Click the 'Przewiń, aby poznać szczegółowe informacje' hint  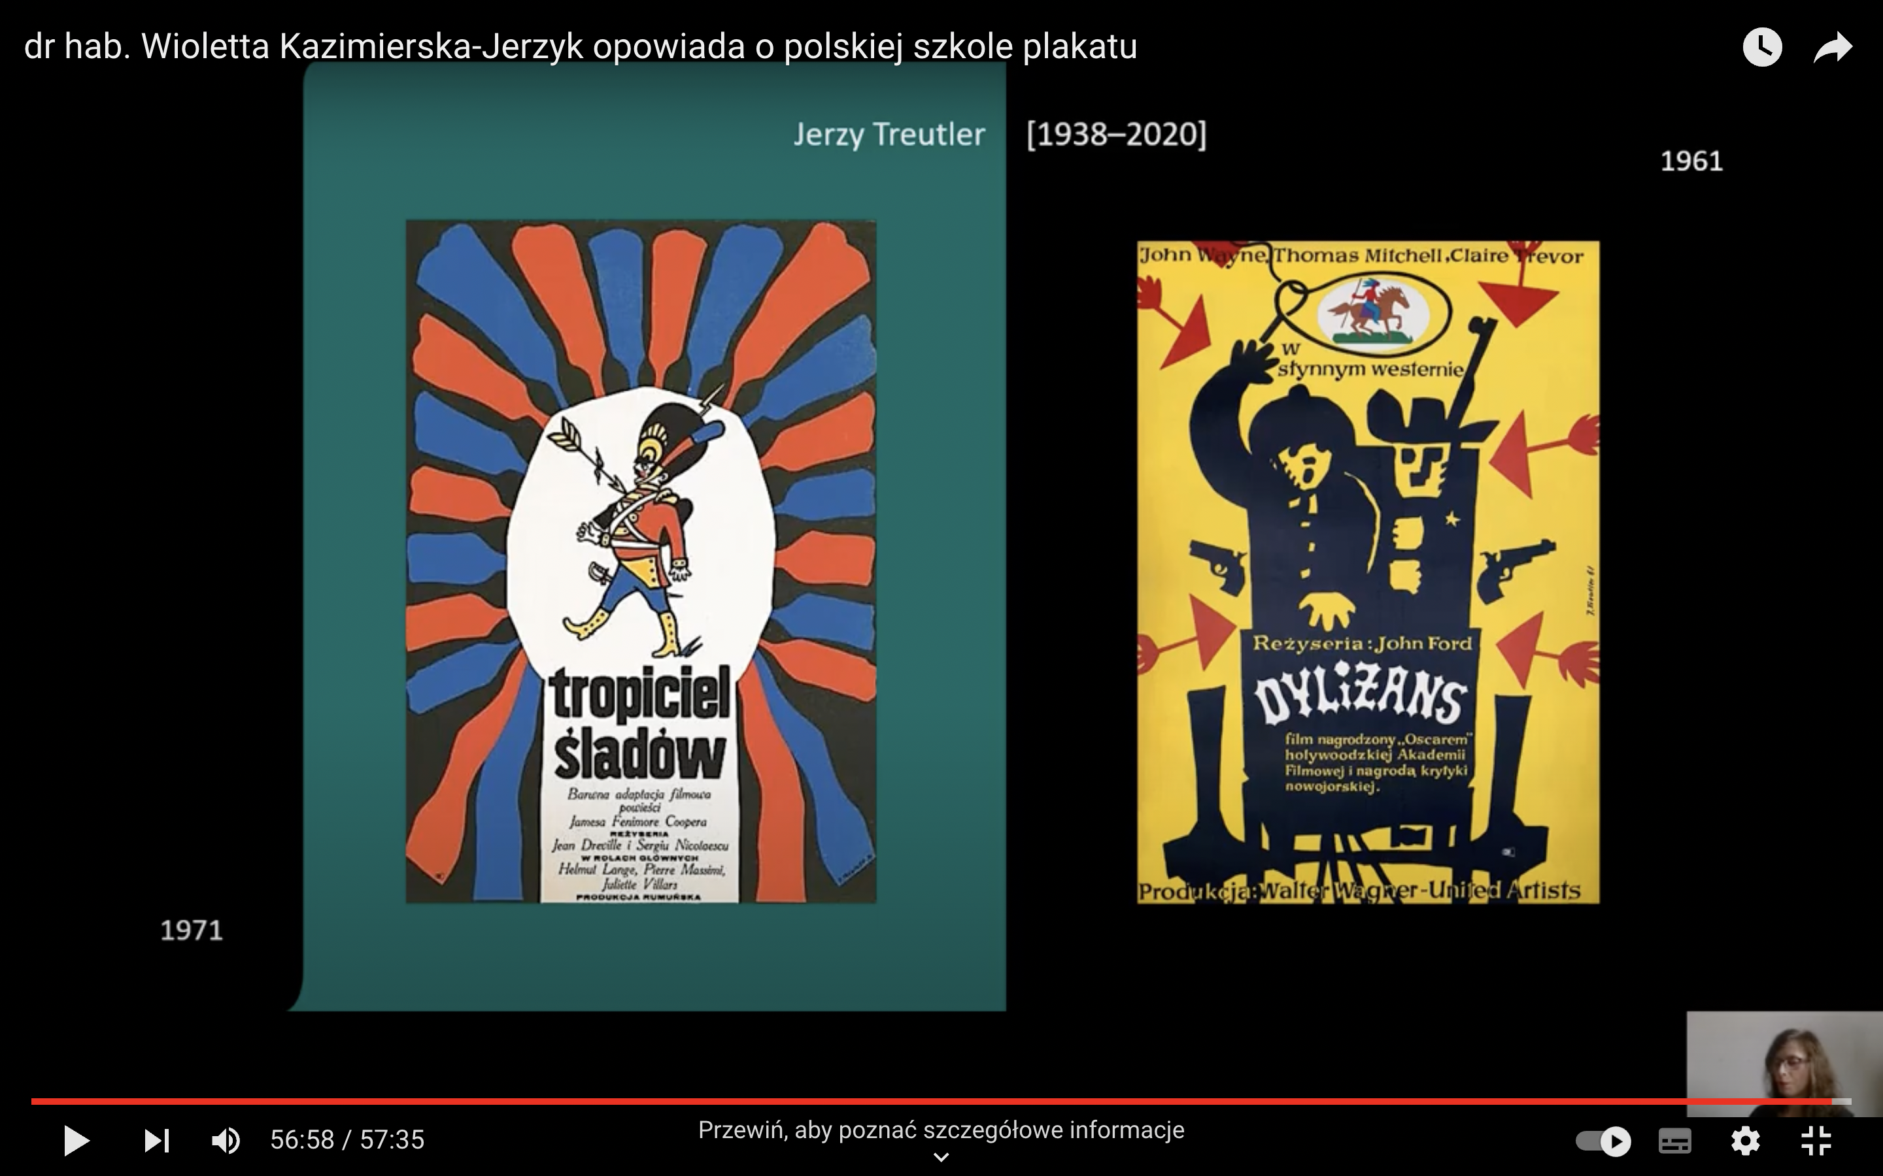coord(941,1130)
